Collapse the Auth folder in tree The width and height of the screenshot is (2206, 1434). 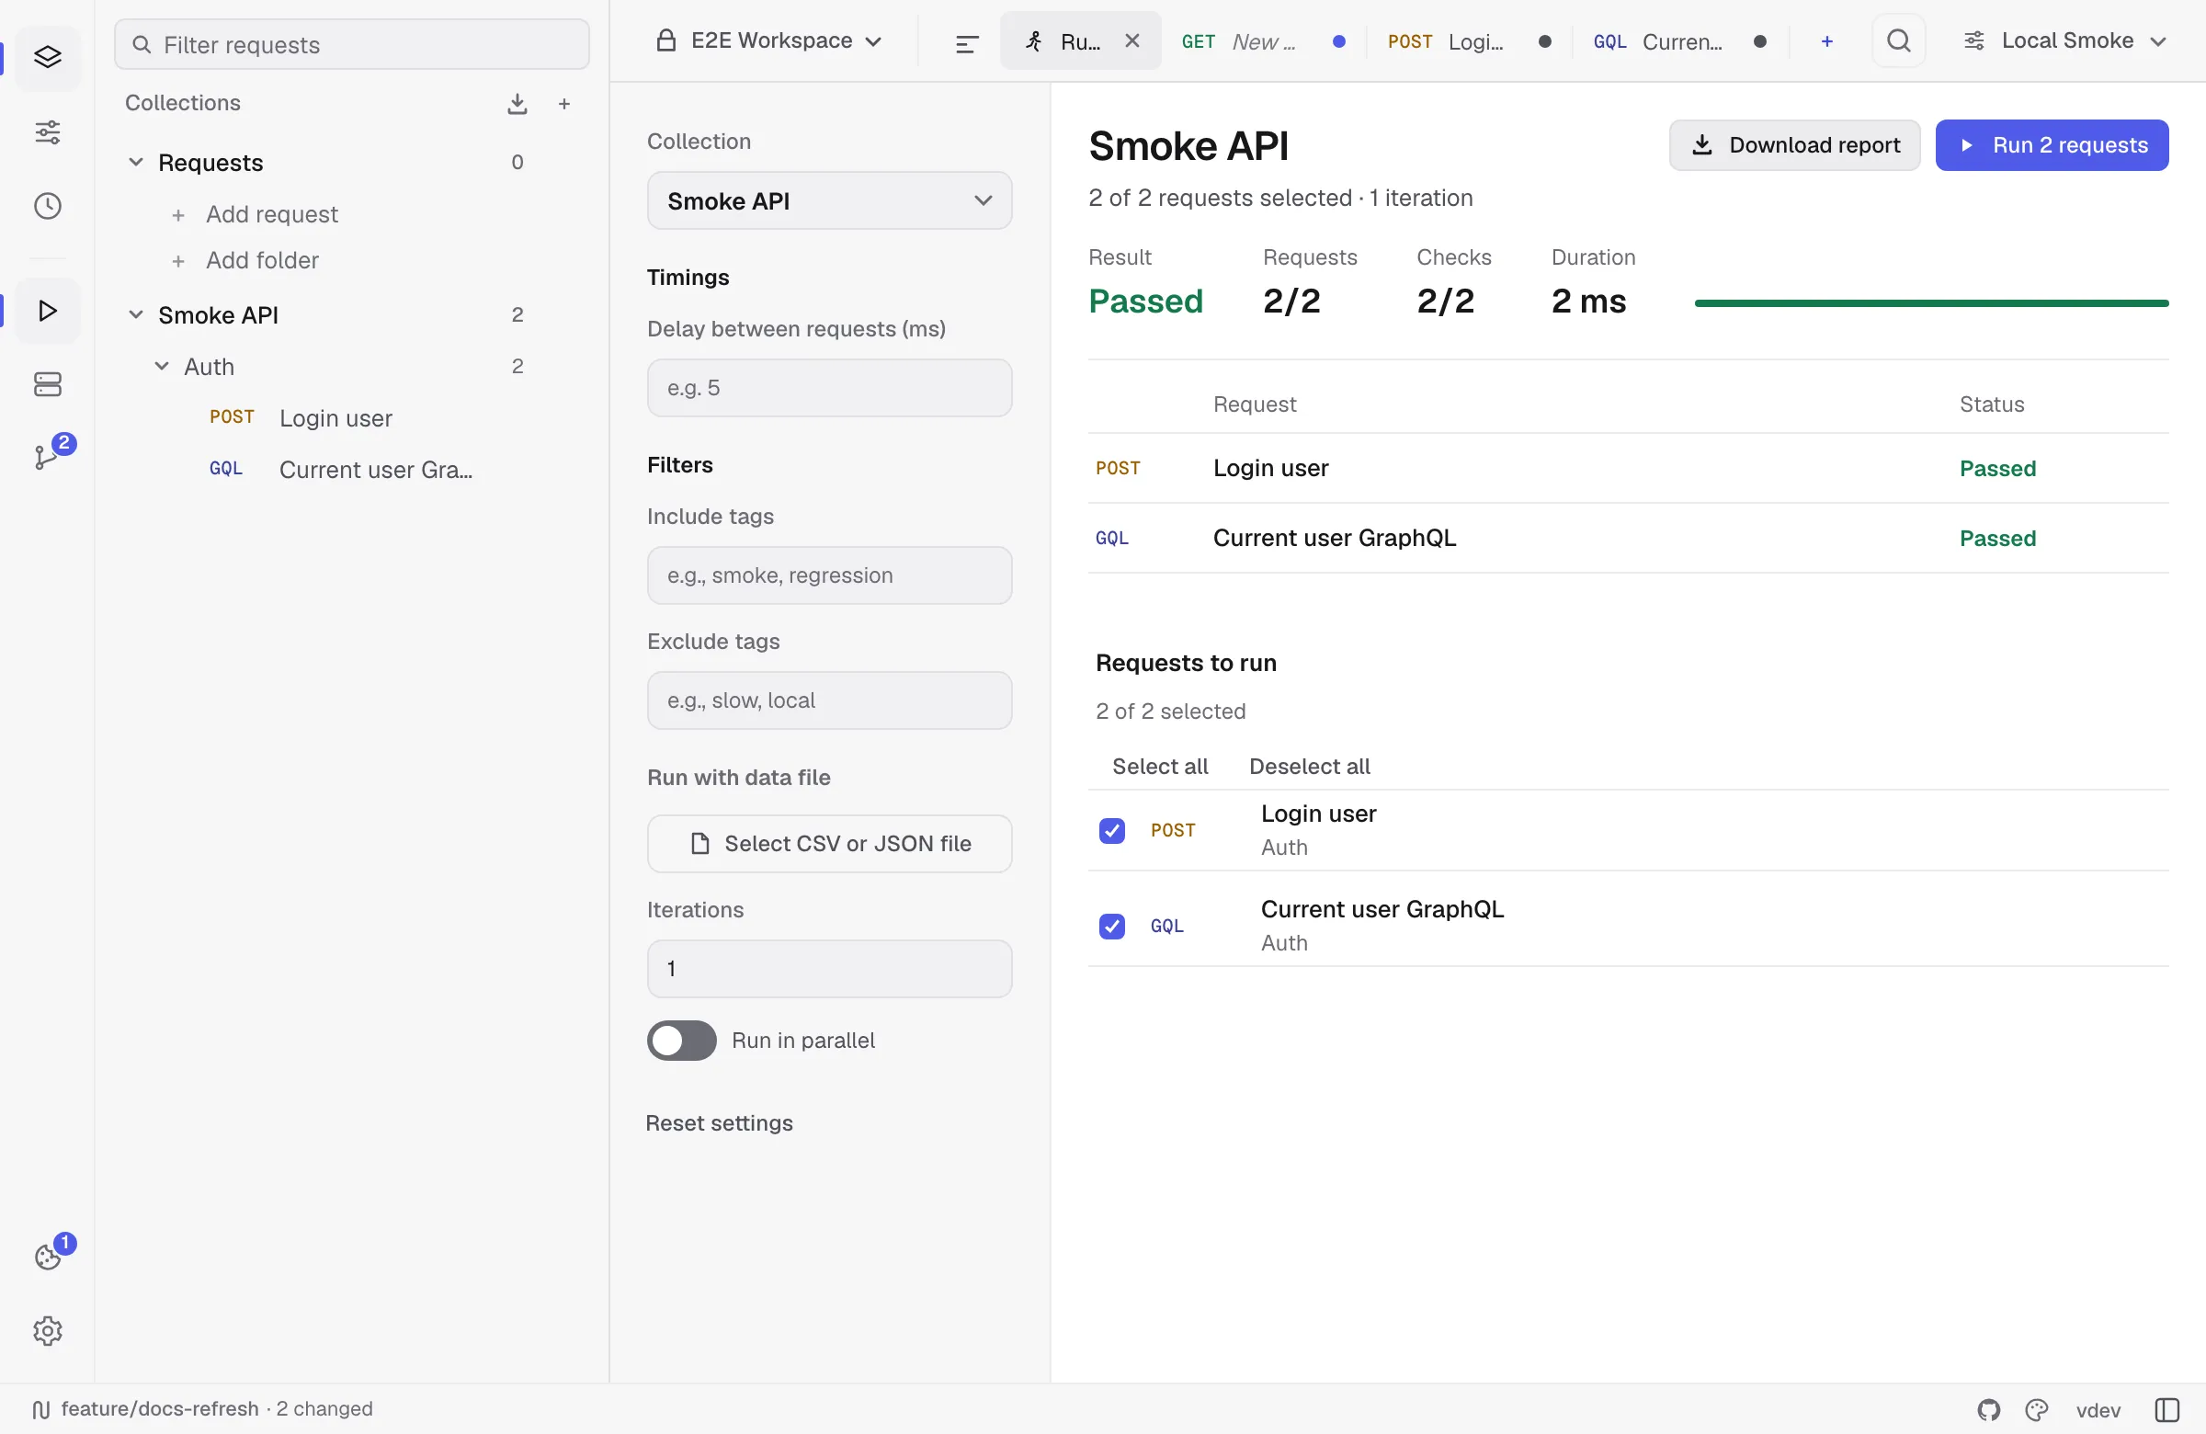click(161, 366)
